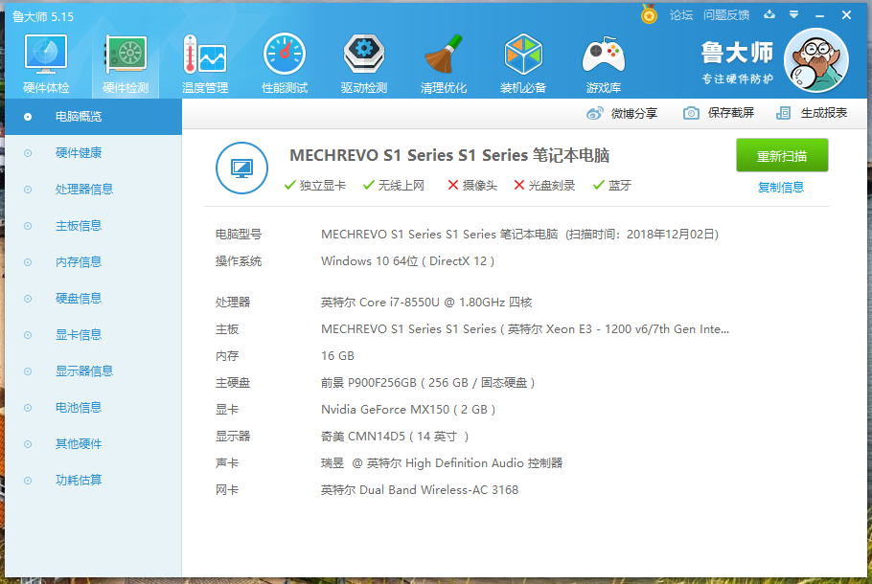Click the camera icon for 保存截屏
Viewport: 872px width, 584px height.
click(691, 113)
